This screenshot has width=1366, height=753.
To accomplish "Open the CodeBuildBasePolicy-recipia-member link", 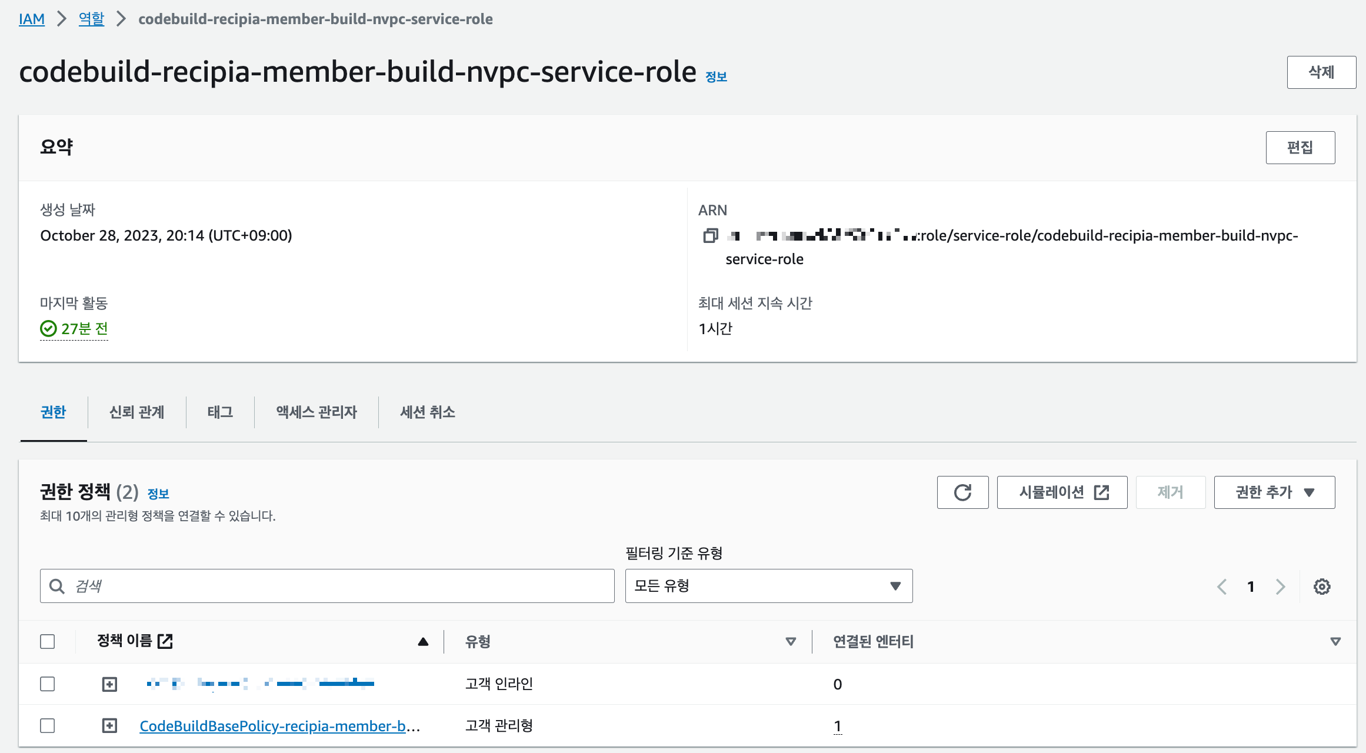I will pyautogui.click(x=272, y=726).
